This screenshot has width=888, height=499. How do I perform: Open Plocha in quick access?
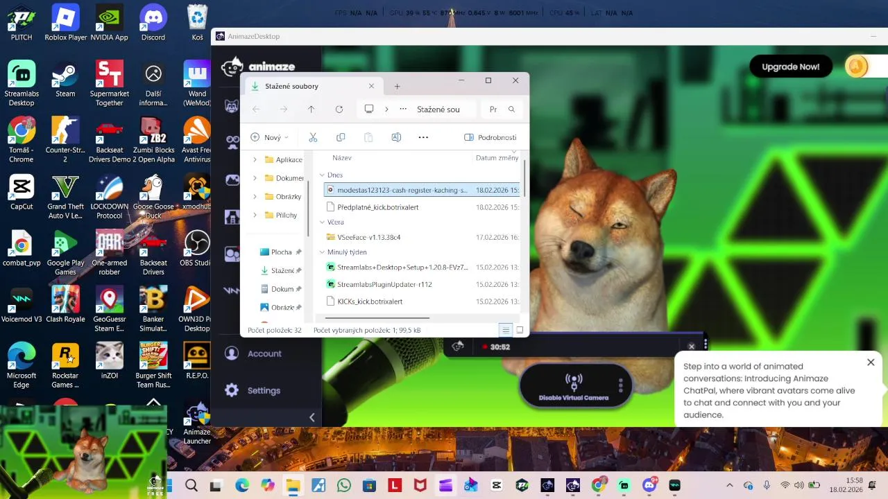[x=280, y=252]
